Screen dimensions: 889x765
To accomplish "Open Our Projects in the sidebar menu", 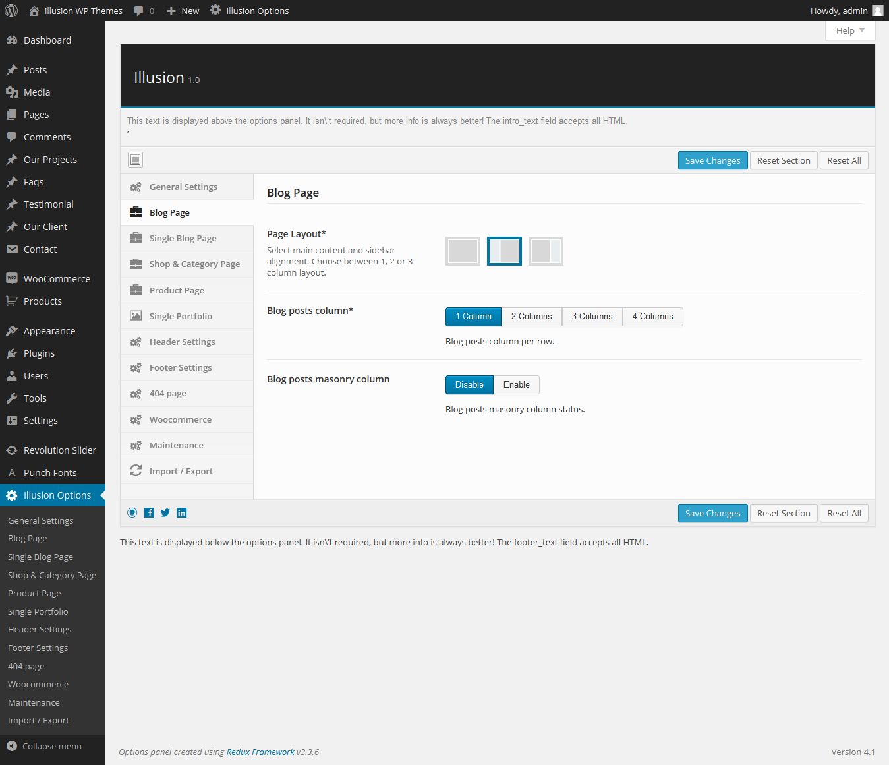I will tap(53, 160).
